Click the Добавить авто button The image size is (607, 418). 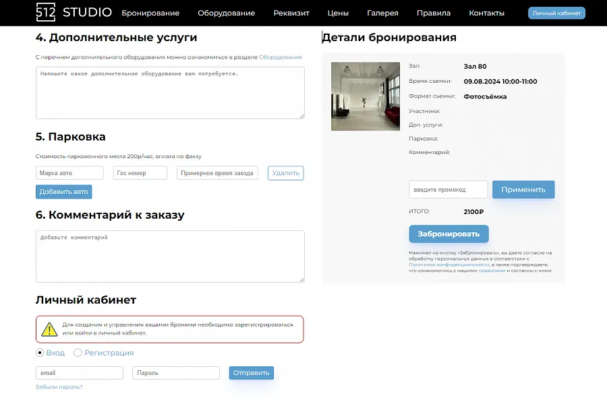click(x=64, y=192)
